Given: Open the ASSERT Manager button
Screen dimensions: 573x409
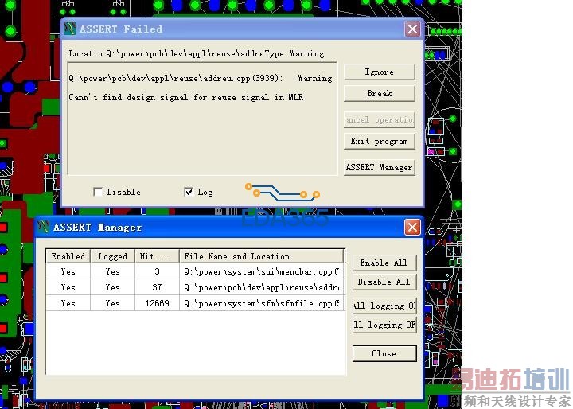Looking at the screenshot, I should tap(380, 167).
